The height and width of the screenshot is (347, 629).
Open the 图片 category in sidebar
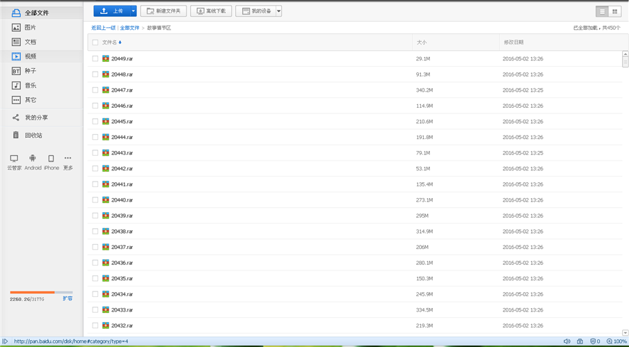[x=30, y=28]
